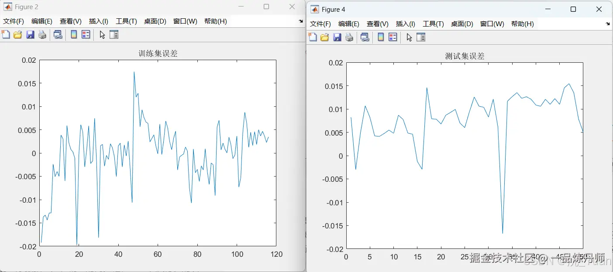Click x-axis label 15 in Figure 4

click(x=417, y=257)
